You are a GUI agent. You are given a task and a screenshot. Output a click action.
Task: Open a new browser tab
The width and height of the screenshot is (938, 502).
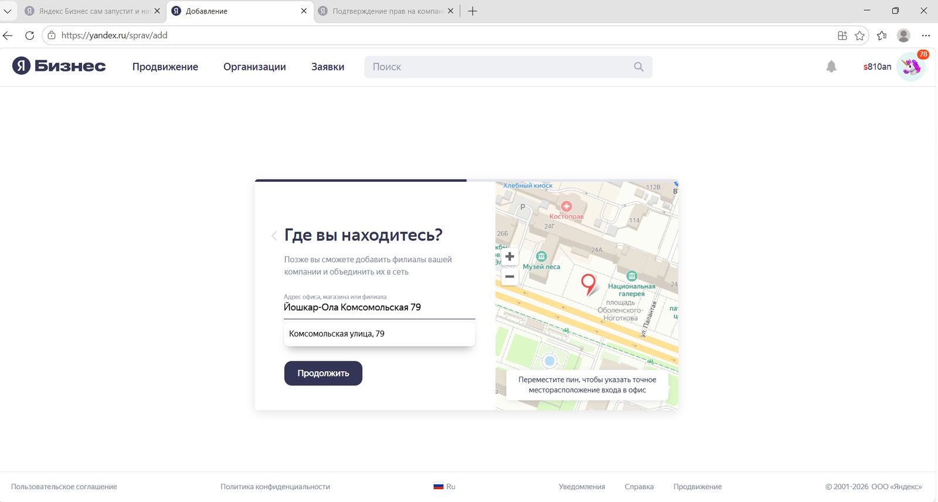coord(473,11)
